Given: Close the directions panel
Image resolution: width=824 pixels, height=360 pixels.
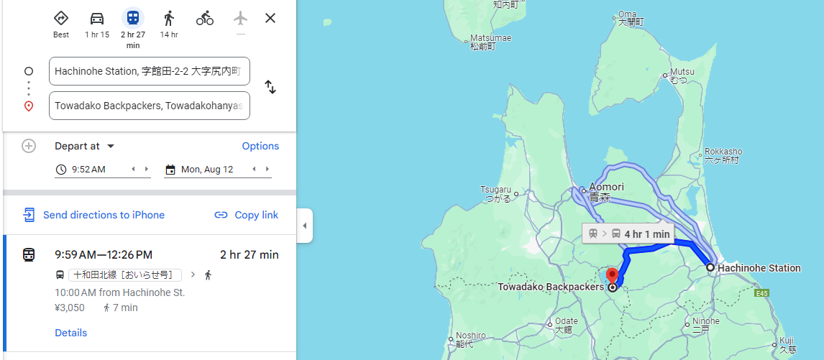Looking at the screenshot, I should point(270,19).
